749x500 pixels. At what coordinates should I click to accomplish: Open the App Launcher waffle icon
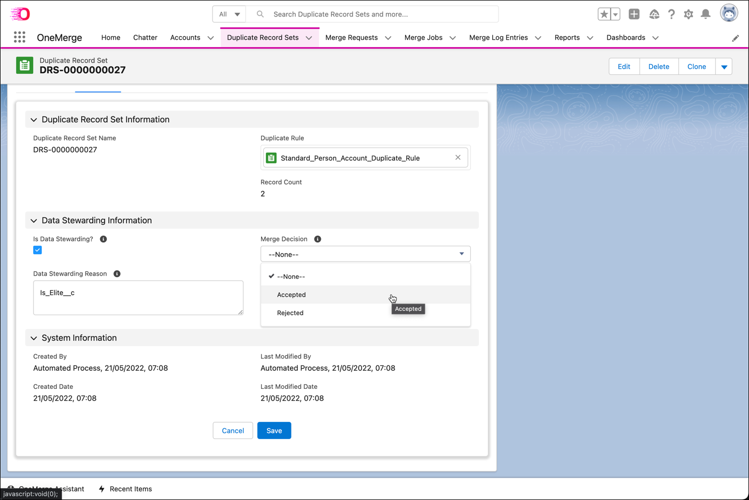pyautogui.click(x=19, y=37)
